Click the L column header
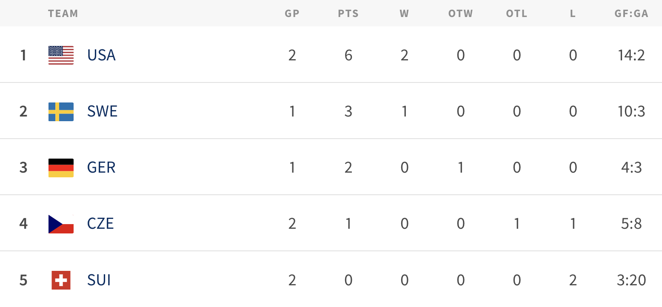This screenshot has height=307, width=662. pos(573,14)
